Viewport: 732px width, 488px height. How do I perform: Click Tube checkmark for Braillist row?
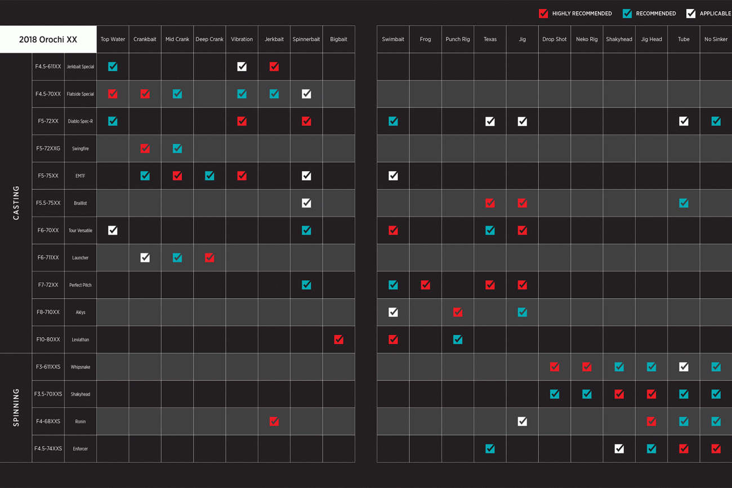pyautogui.click(x=684, y=203)
